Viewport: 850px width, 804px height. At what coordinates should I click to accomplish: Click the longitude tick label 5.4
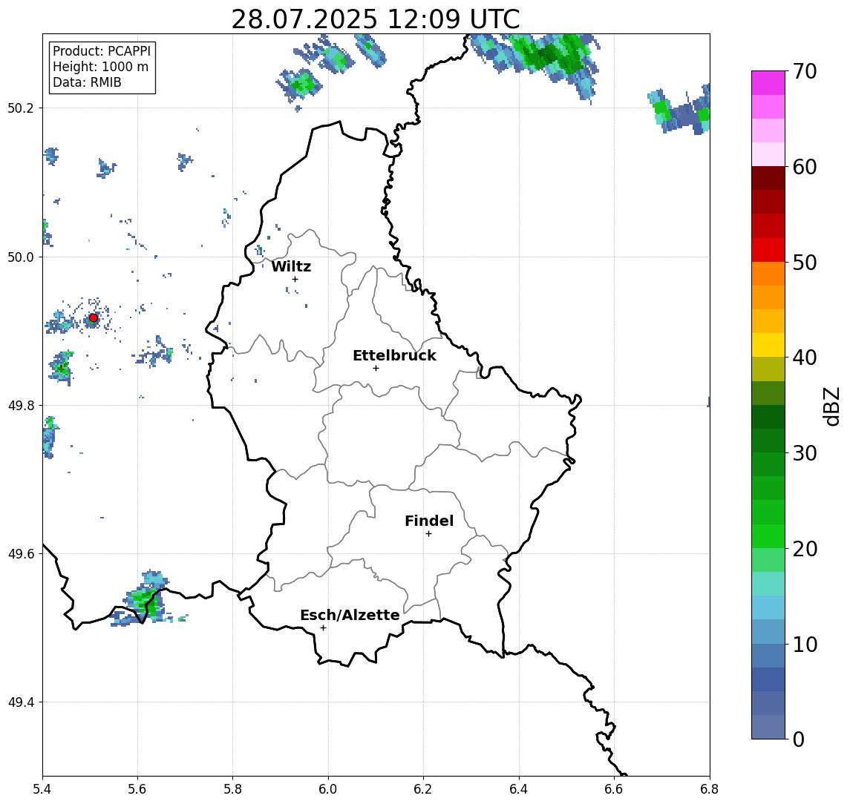pyautogui.click(x=42, y=789)
